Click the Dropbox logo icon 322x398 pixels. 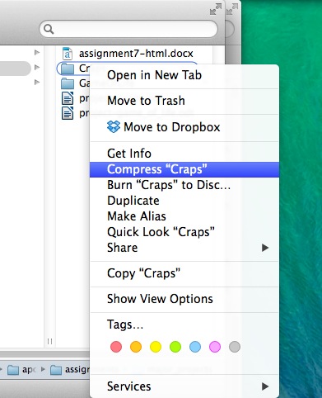(x=114, y=127)
